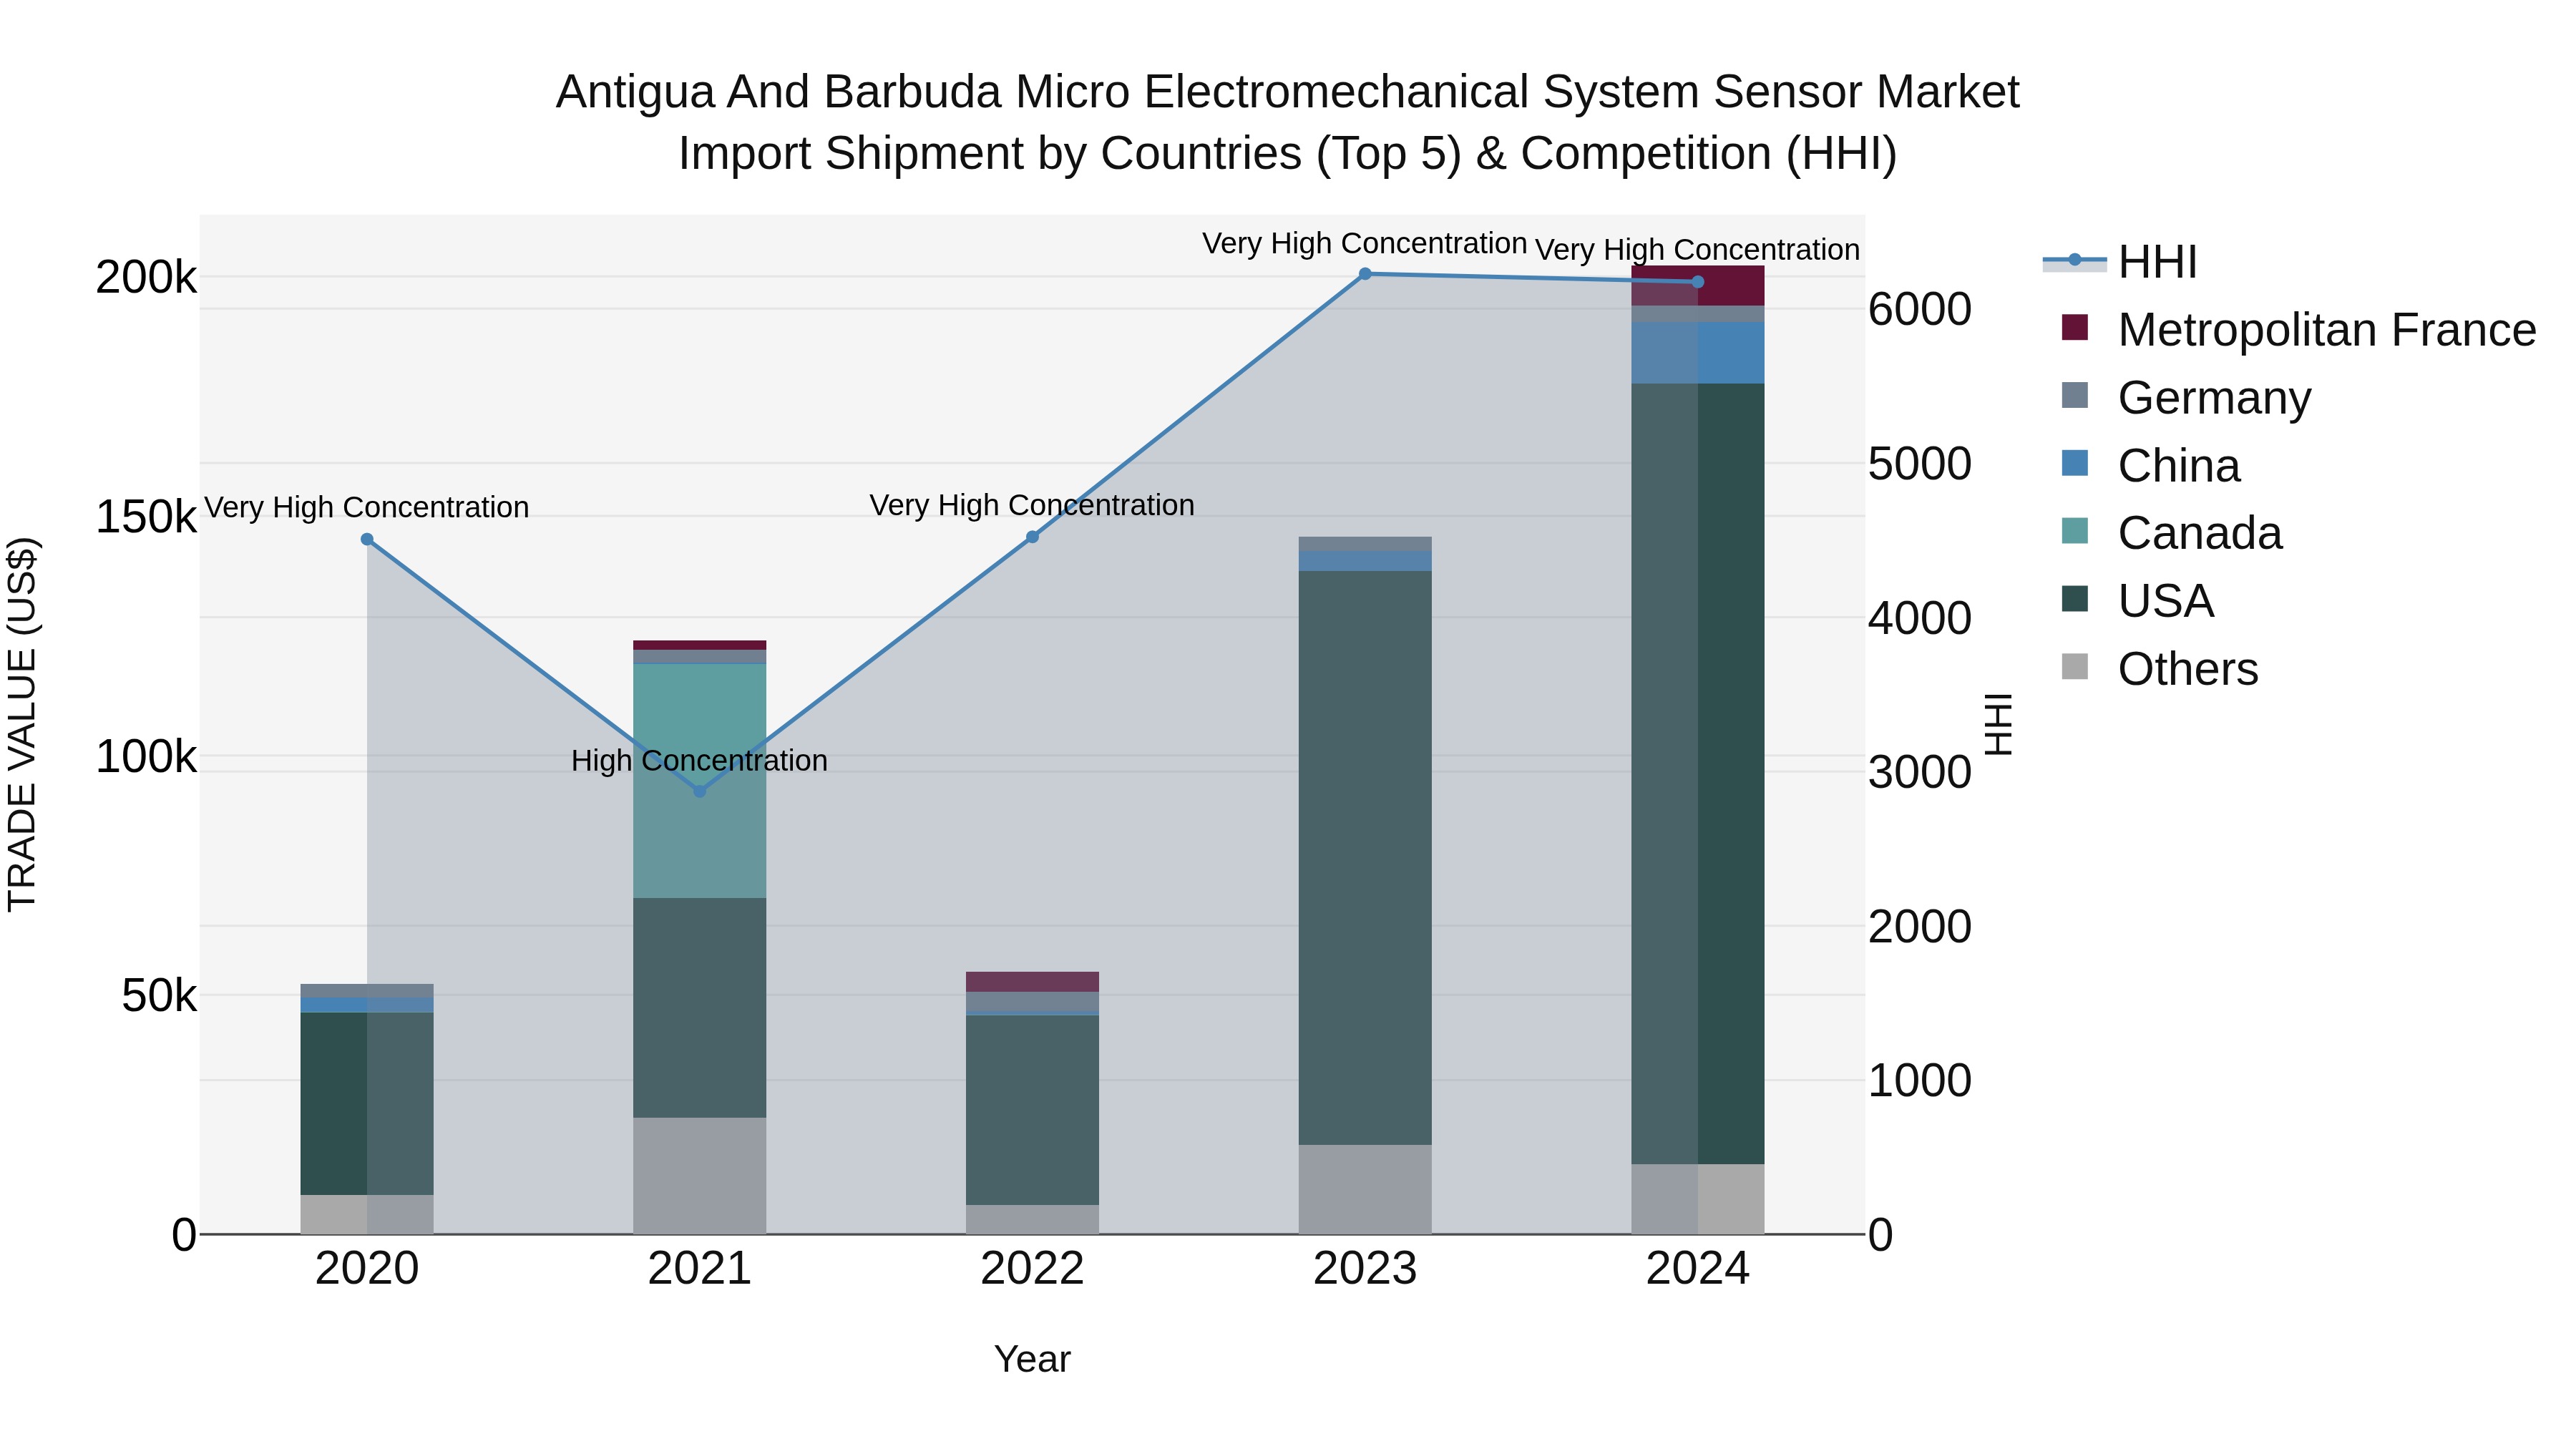Click the 2024 x-axis tick label
The width and height of the screenshot is (2576, 1449).
(x=1698, y=1269)
